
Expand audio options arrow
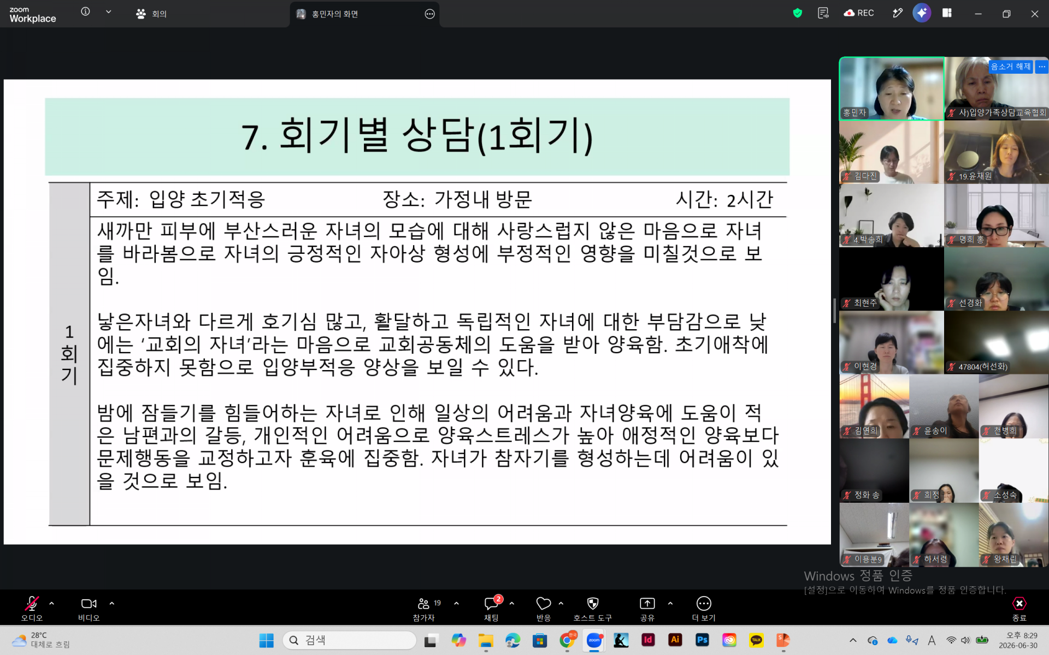(x=51, y=604)
